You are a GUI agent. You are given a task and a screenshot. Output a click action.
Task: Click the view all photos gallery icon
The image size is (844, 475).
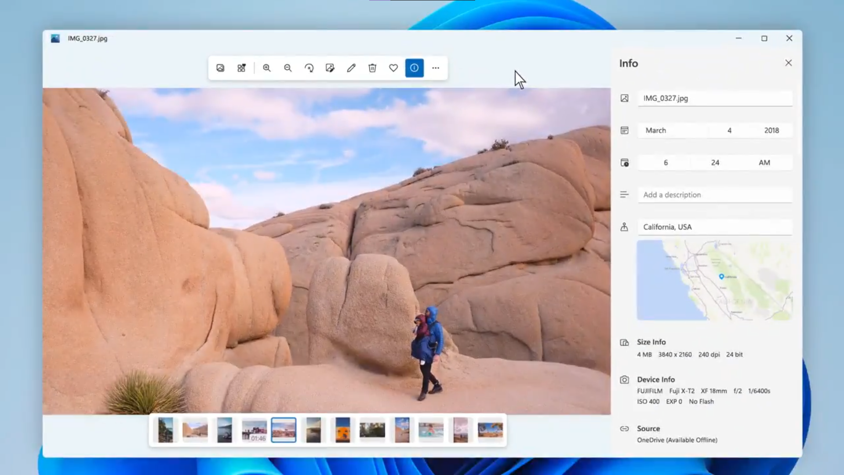[x=220, y=68]
